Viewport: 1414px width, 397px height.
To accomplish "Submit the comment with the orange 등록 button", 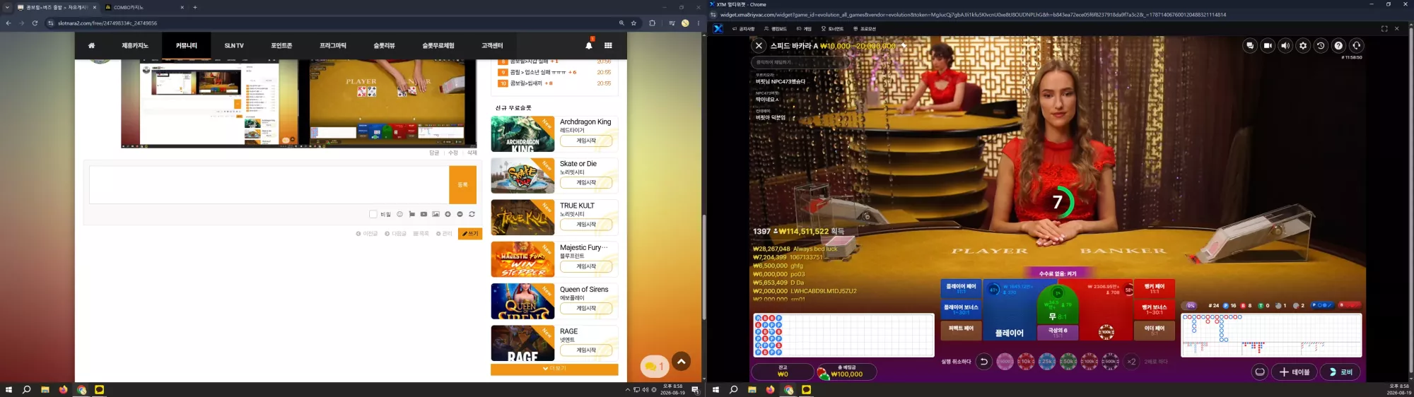I will (462, 184).
